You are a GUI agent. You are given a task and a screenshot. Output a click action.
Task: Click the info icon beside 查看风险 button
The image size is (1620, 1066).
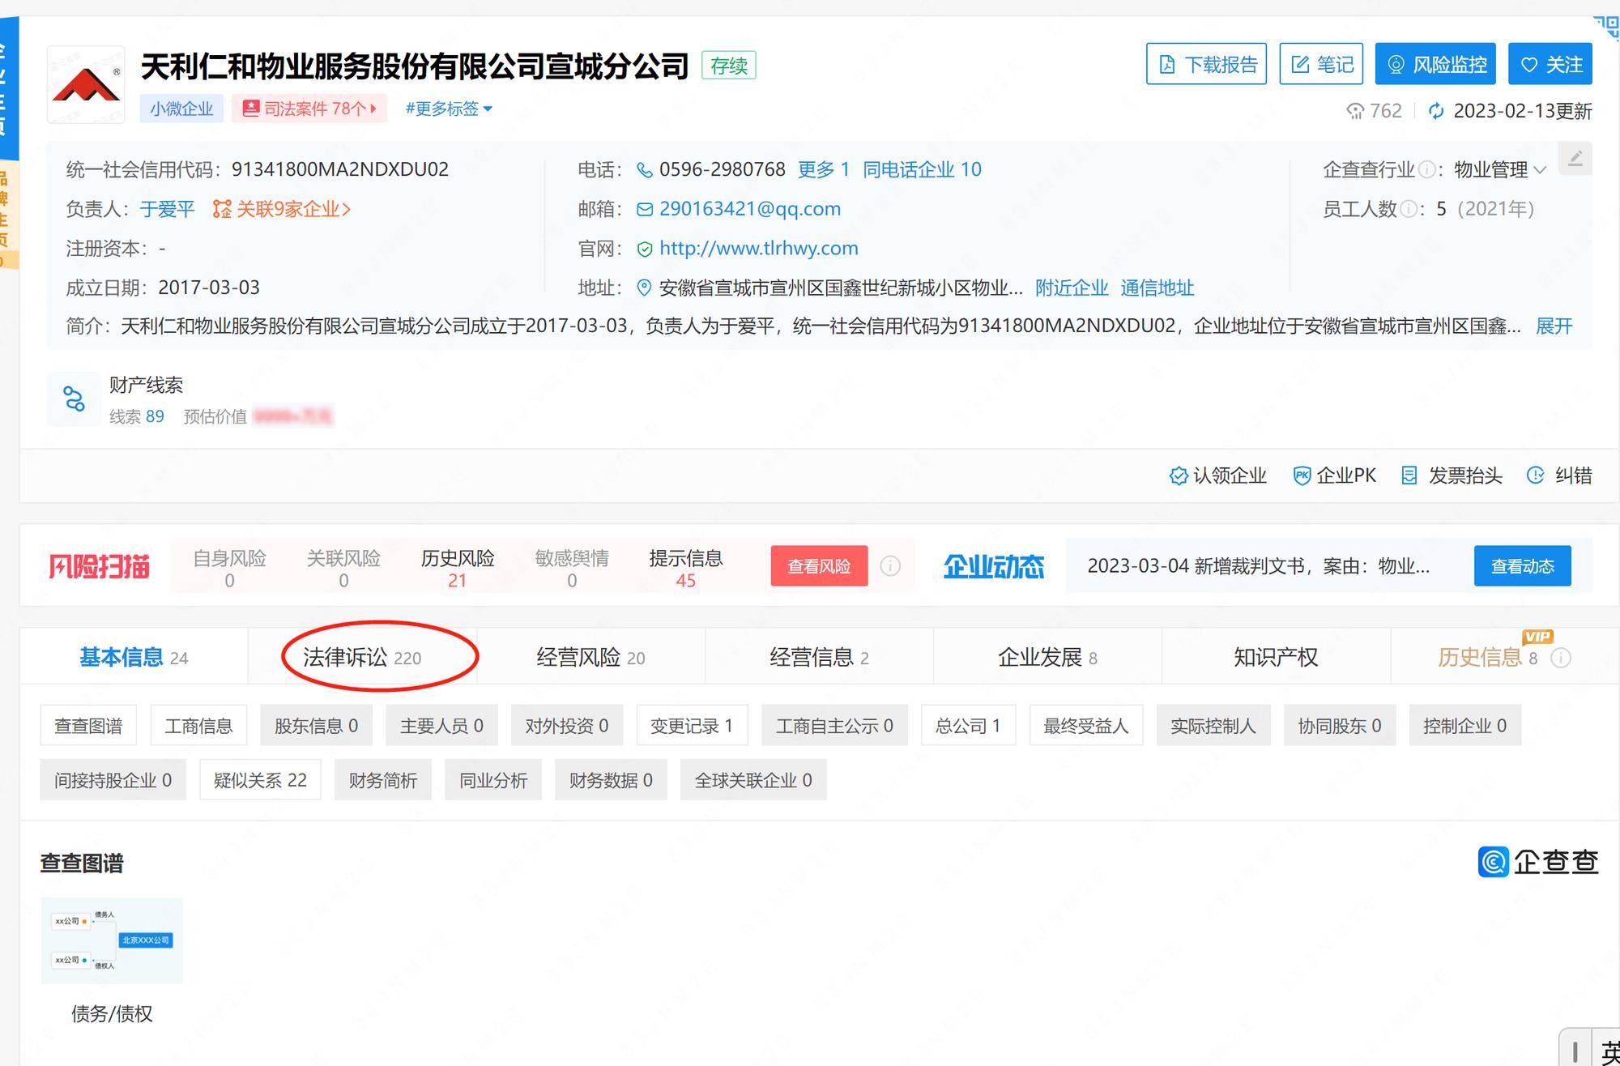[889, 565]
